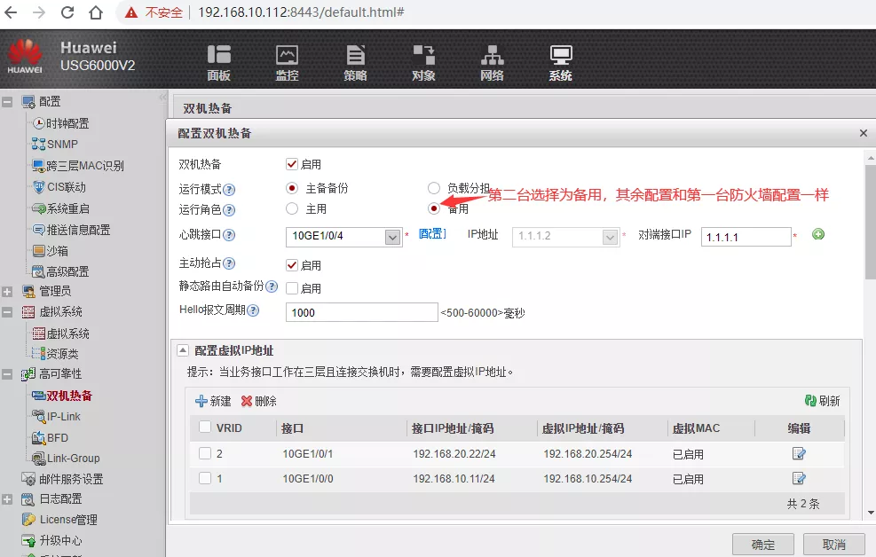
Task: Click the [配置] link
Action: point(431,234)
